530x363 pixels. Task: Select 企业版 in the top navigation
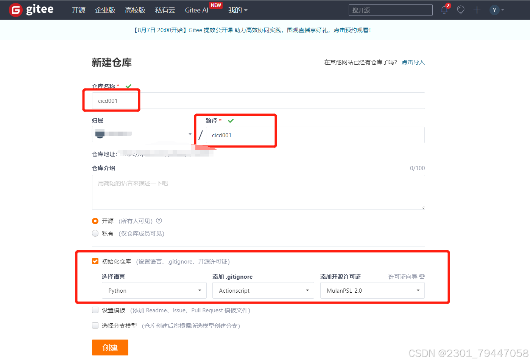click(x=105, y=10)
